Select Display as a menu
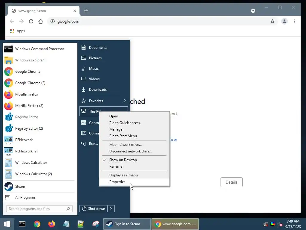Viewport: 306px width, 230px height. coord(134,175)
